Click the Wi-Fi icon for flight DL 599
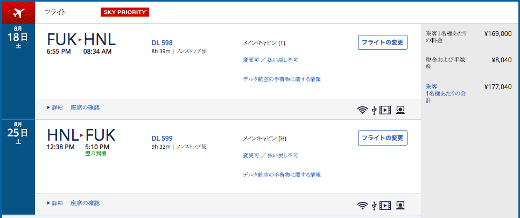This screenshot has width=520, height=218. (362, 206)
